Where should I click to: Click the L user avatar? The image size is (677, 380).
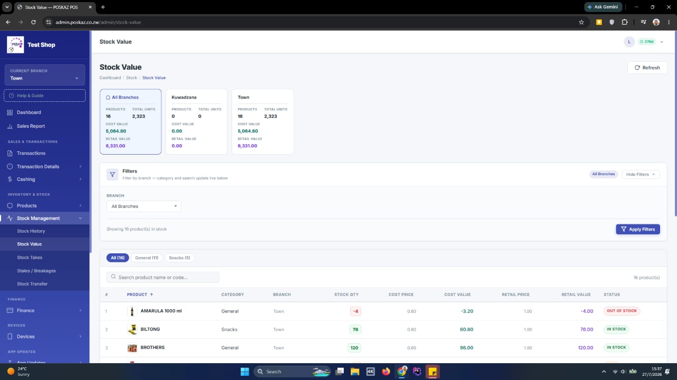coord(629,42)
